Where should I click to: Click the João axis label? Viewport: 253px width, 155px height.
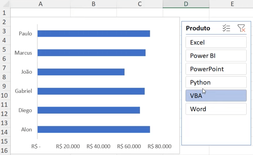(27, 72)
